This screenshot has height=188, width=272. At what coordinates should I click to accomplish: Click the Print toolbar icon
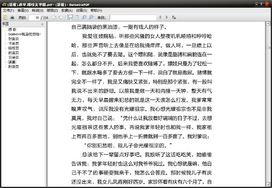pos(12,17)
